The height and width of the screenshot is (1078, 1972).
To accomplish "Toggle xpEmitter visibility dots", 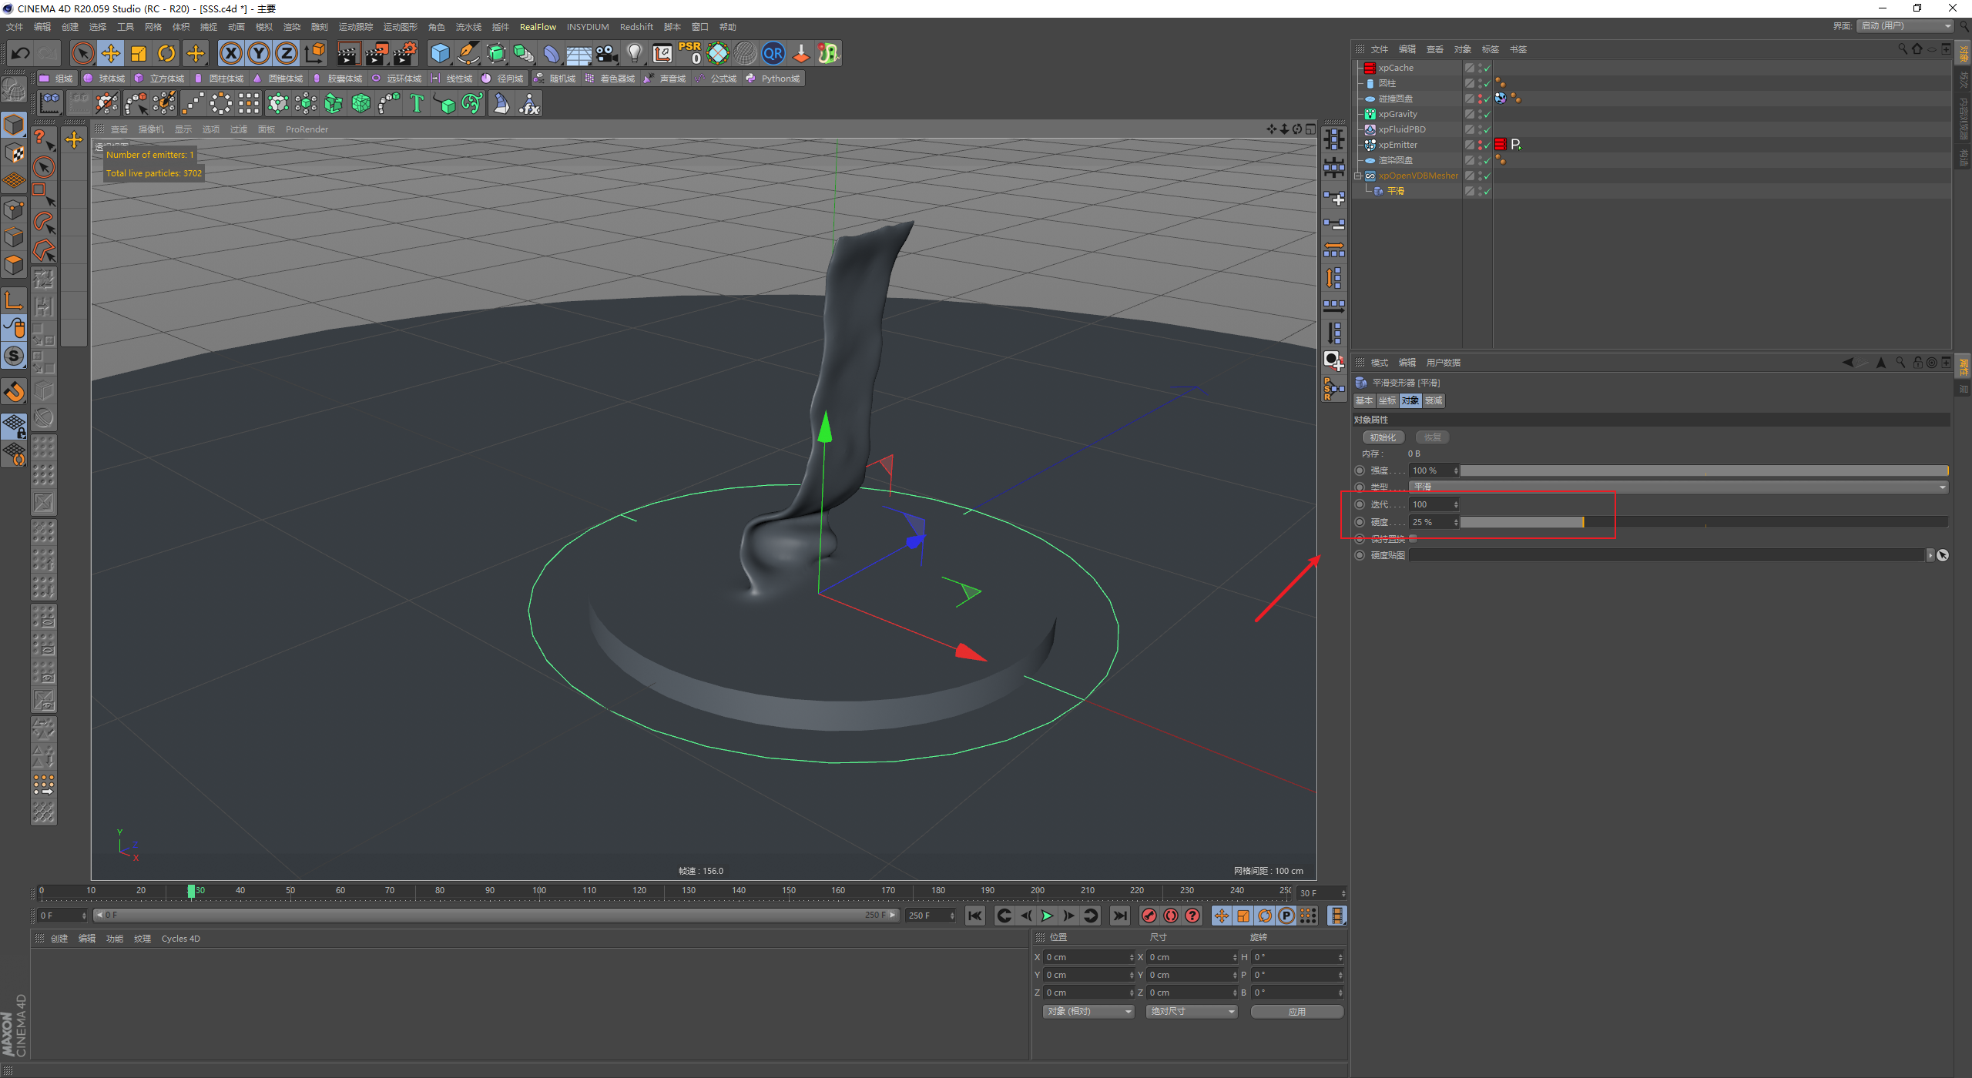I will pos(1479,145).
